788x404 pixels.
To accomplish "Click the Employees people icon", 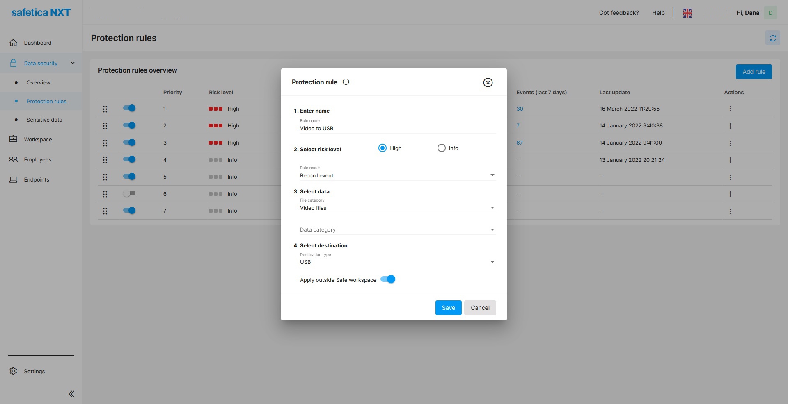I will (14, 159).
